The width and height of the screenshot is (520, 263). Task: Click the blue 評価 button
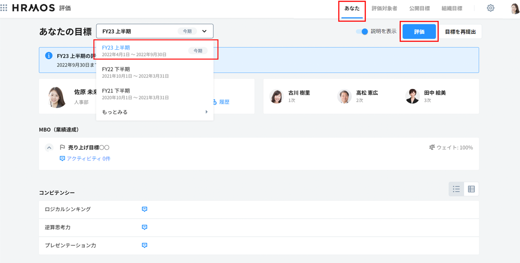419,31
